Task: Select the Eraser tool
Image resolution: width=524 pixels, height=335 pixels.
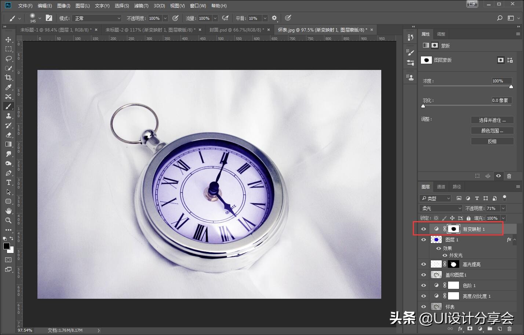Action: [8, 135]
